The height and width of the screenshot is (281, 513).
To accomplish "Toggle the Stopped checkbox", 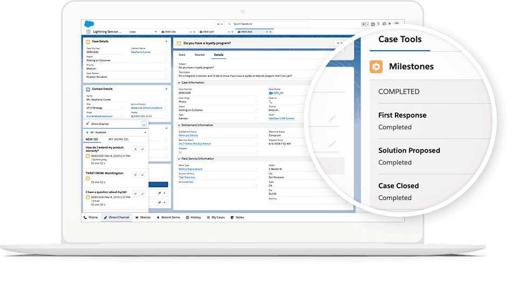I will (181, 152).
